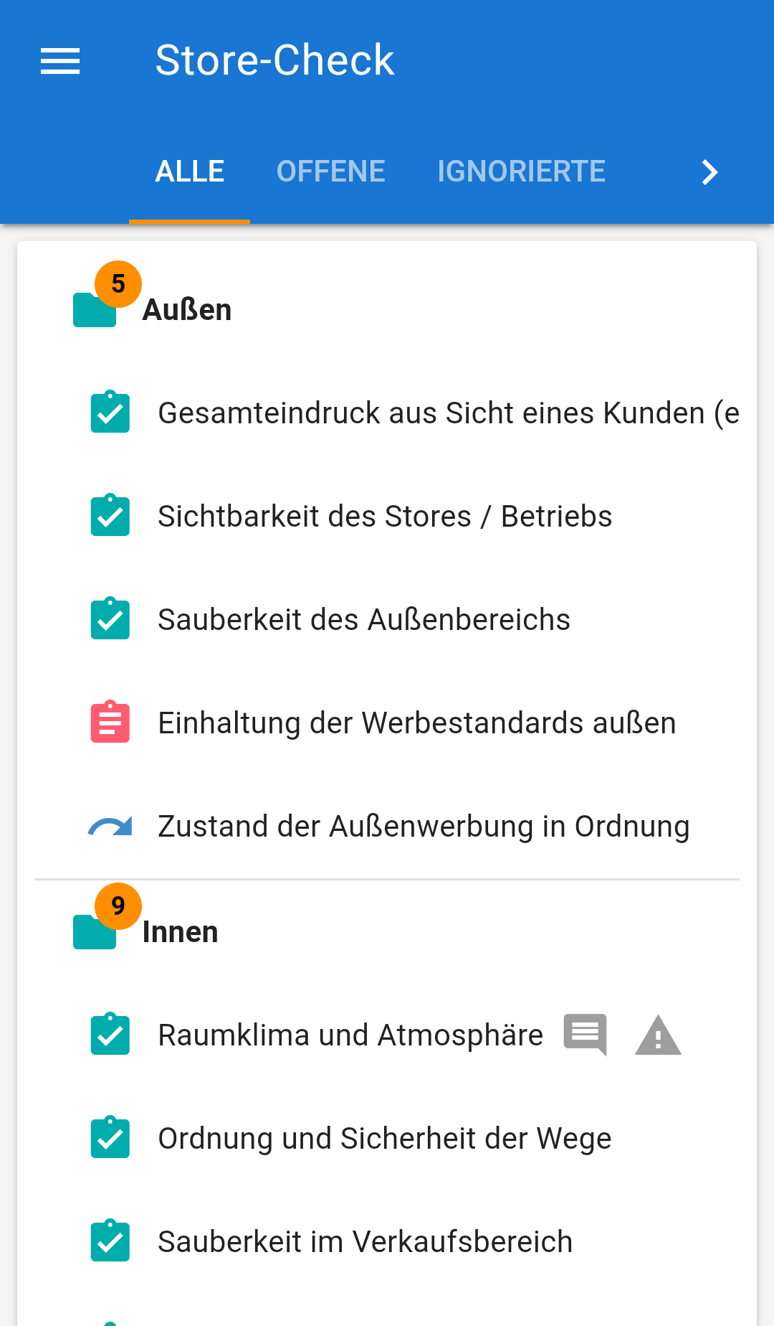Open the Ordnung und Sicherheit der Wege item
The width and height of the screenshot is (774, 1326).
385,1139
